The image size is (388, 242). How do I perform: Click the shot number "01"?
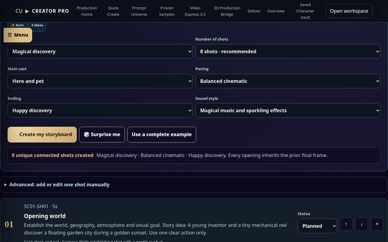tap(9, 225)
